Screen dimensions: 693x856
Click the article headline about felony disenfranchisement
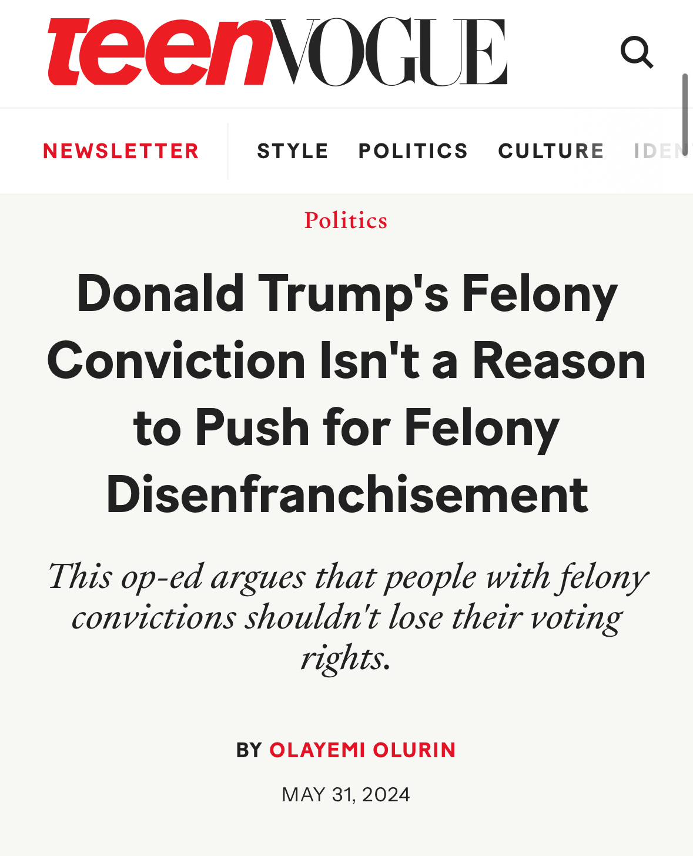coord(347,394)
